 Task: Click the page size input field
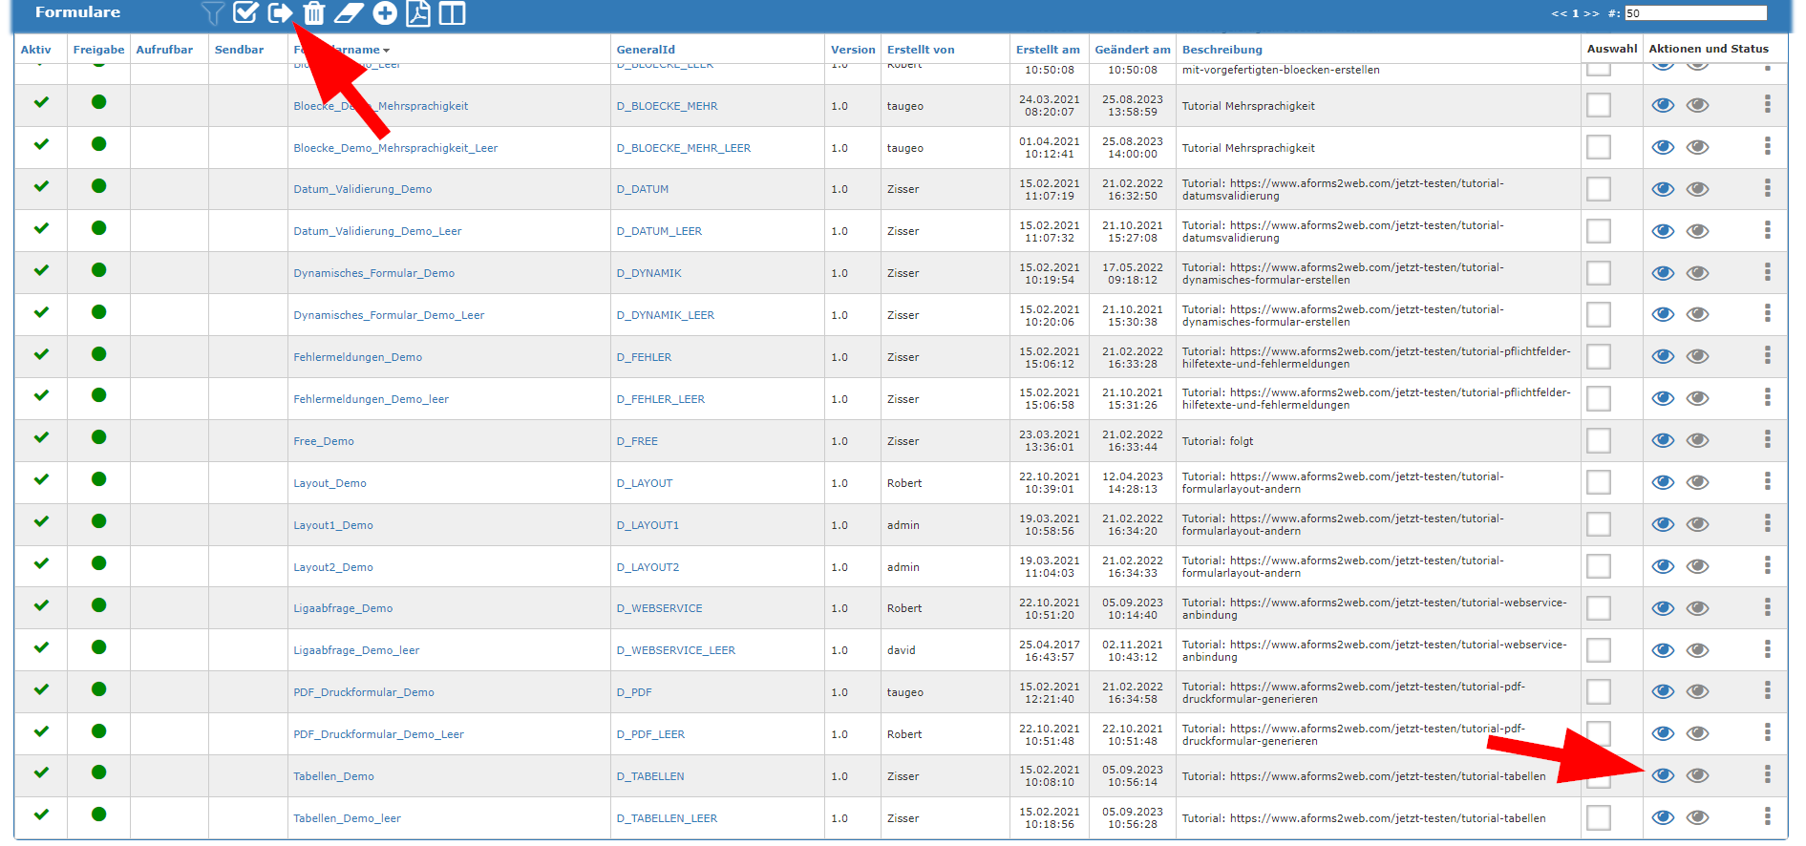(1695, 13)
